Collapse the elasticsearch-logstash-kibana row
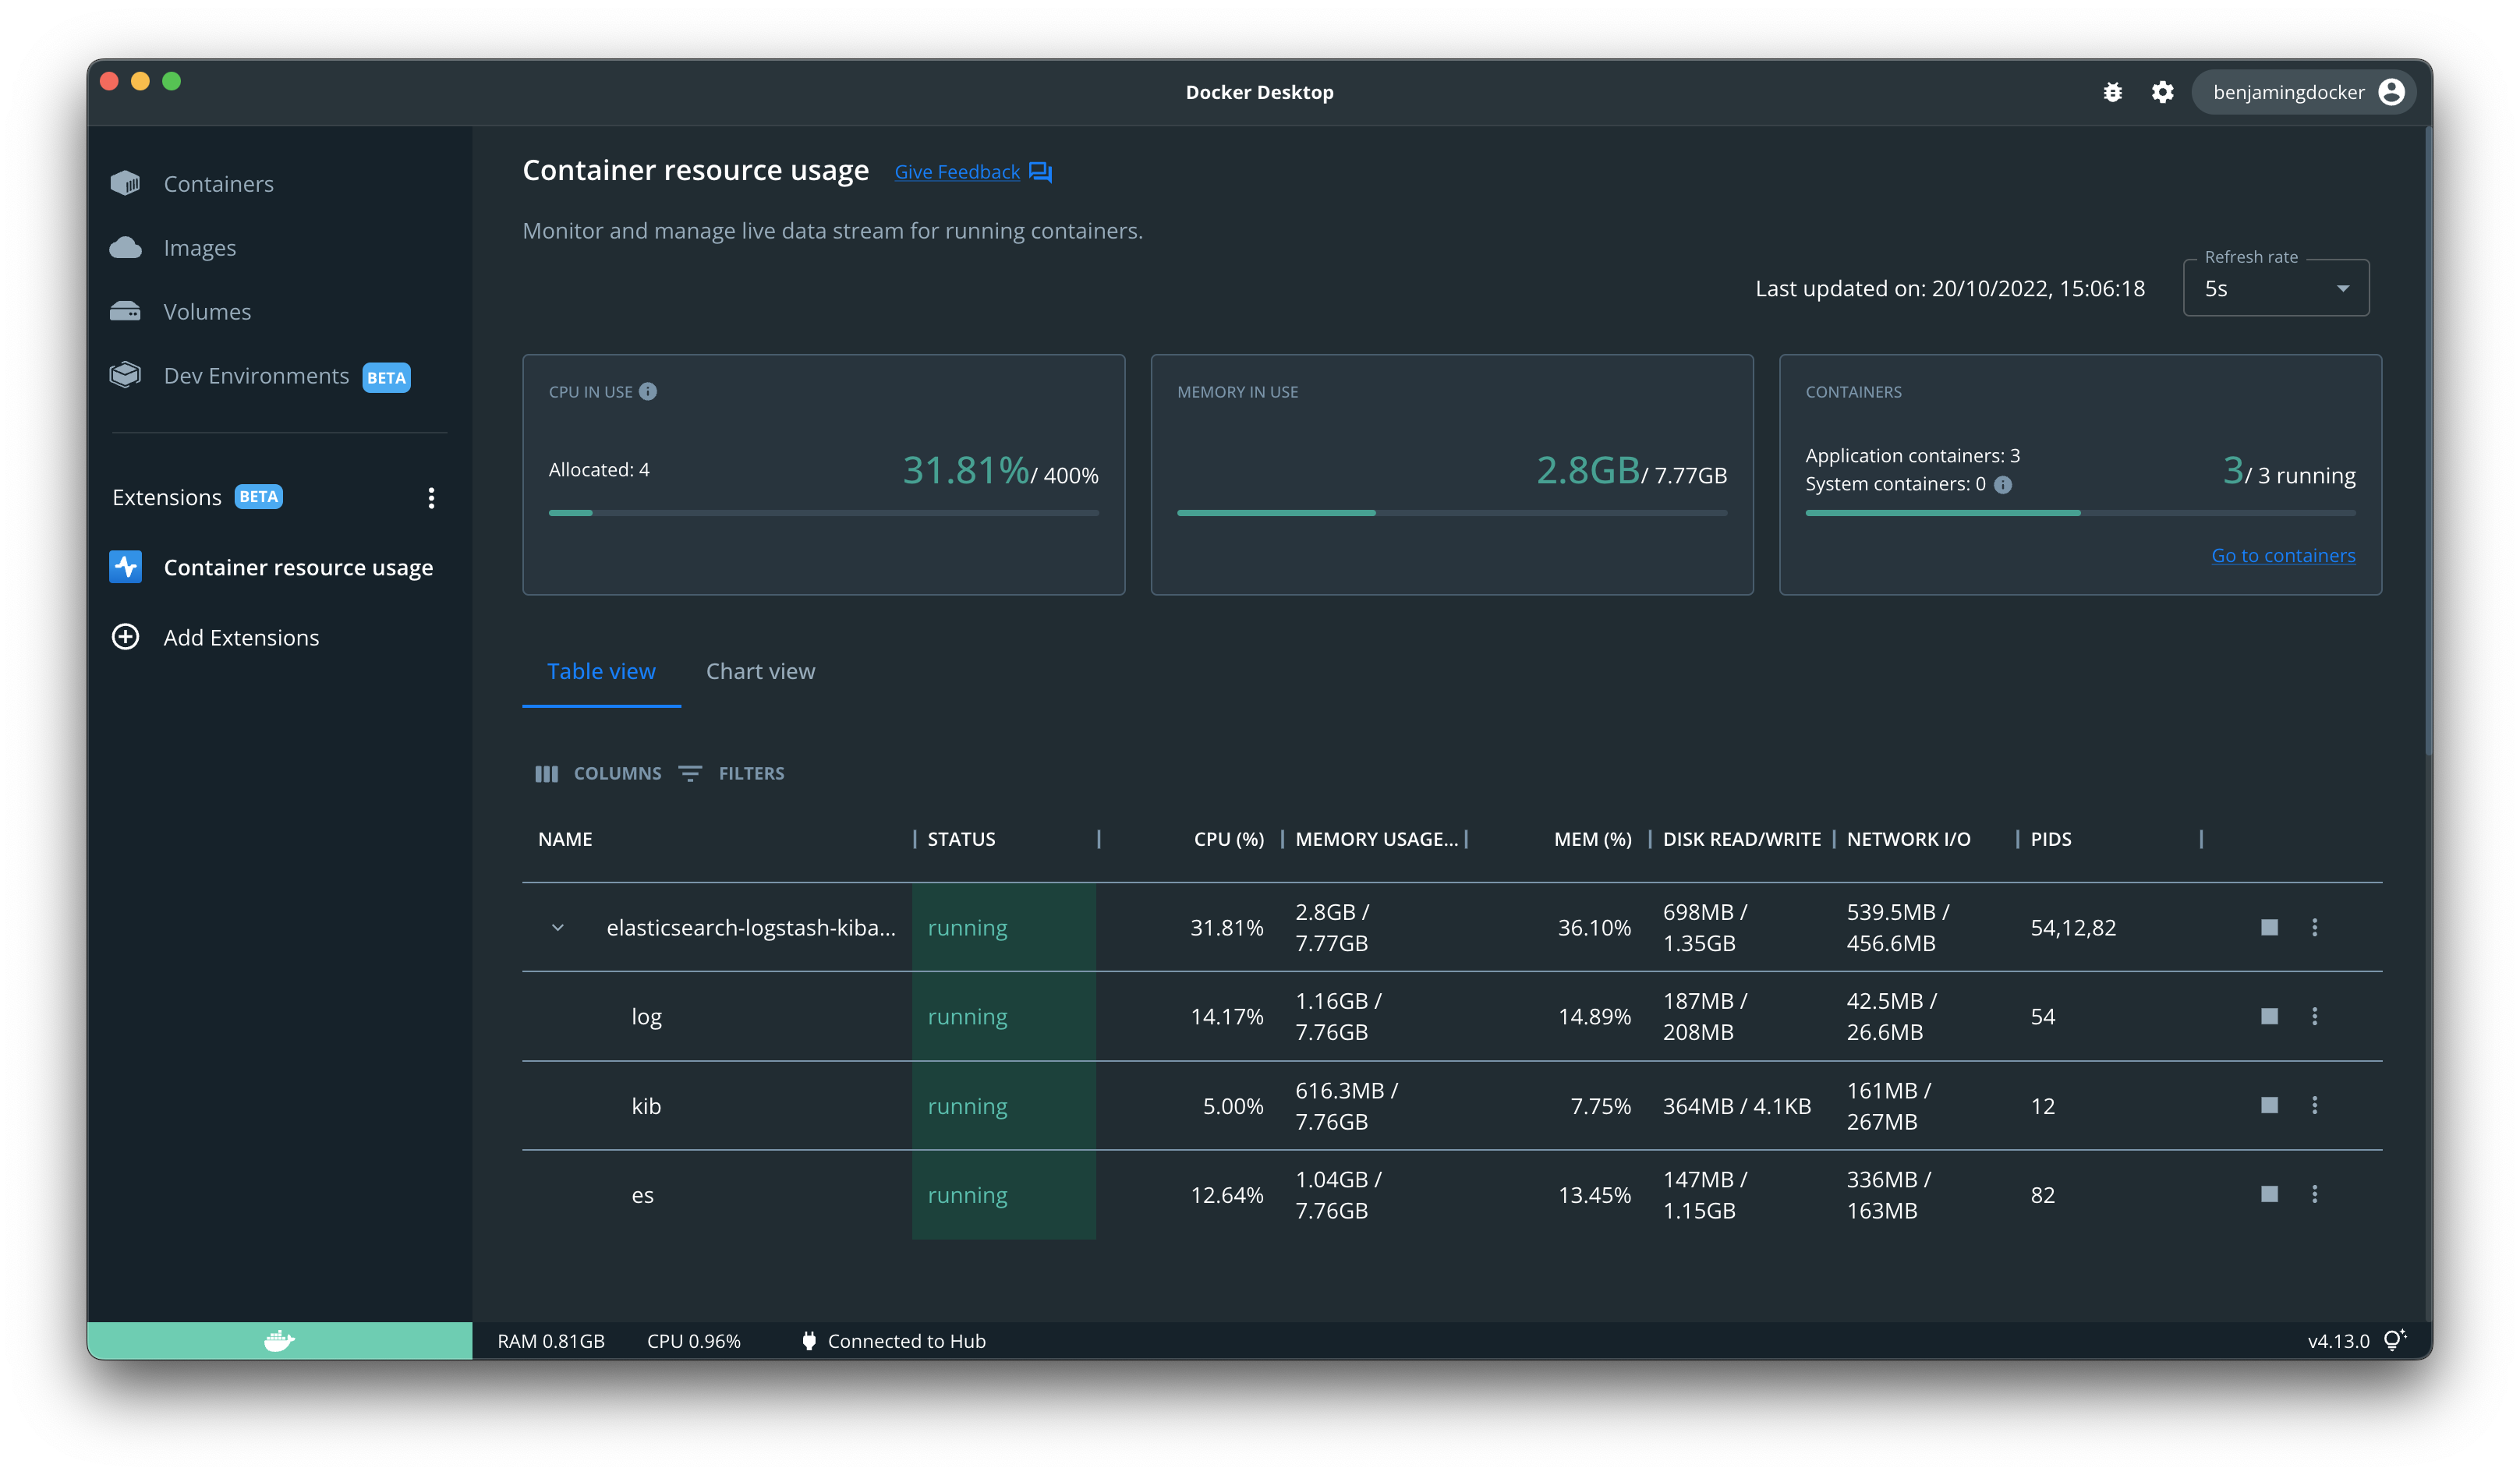 [x=558, y=927]
